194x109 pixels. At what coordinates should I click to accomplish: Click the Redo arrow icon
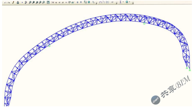click(x=9, y=2)
